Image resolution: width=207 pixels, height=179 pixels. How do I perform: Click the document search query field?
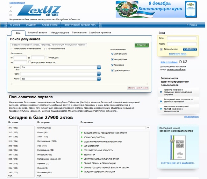(49, 45)
